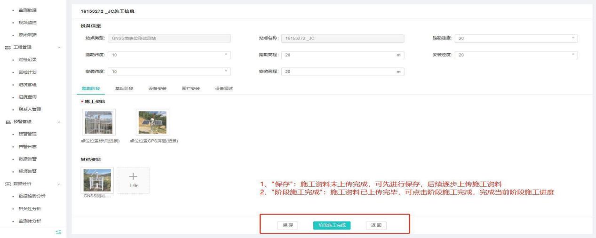Switch to the 设备安装 tab

click(158, 88)
